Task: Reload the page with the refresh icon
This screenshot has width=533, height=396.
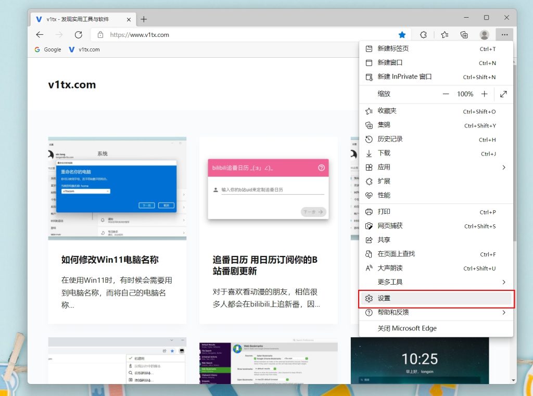Action: (x=79, y=35)
